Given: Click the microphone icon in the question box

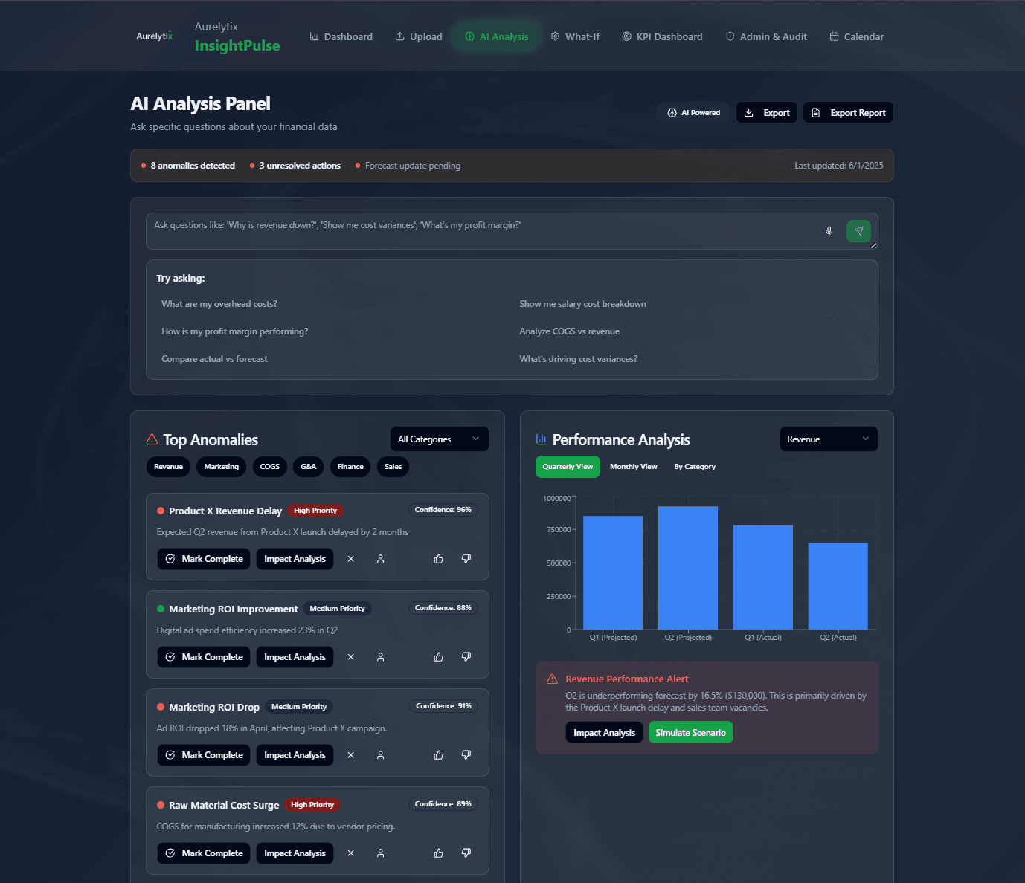Looking at the screenshot, I should point(829,231).
